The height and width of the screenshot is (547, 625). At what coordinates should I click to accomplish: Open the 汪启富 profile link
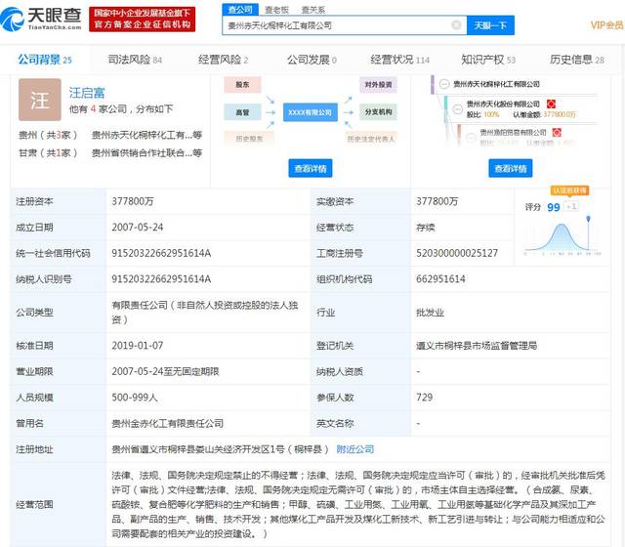coord(87,93)
